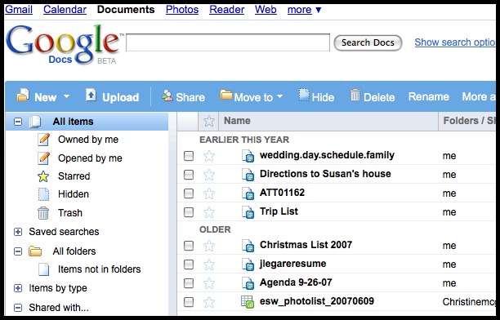500x320 pixels.
Task: Go to Gmail in top navigation
Action: (19, 10)
